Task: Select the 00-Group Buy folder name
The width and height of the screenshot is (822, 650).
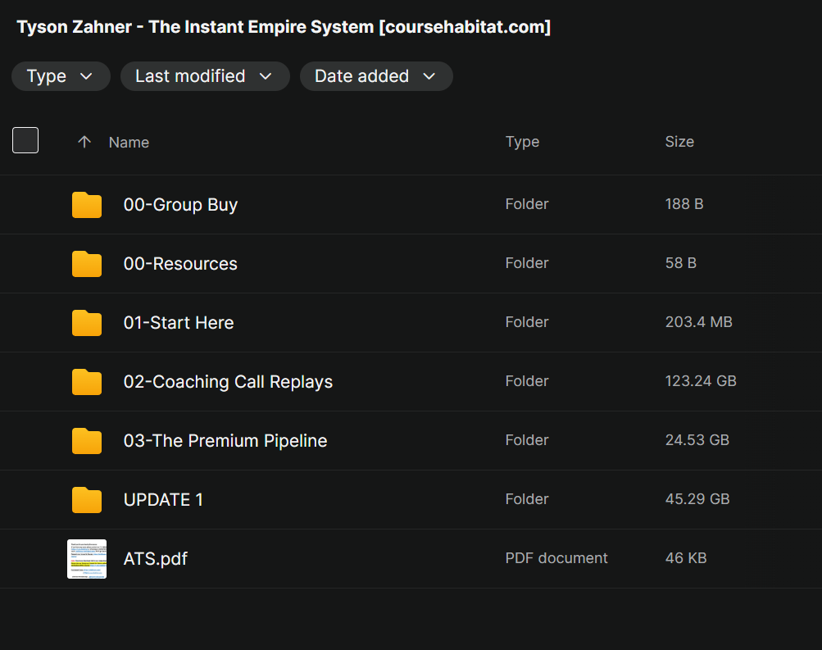Action: (180, 204)
